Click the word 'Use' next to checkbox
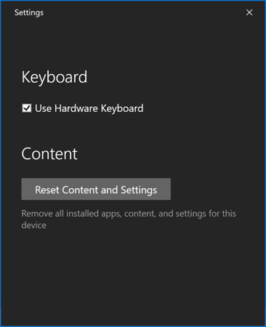 coord(43,108)
